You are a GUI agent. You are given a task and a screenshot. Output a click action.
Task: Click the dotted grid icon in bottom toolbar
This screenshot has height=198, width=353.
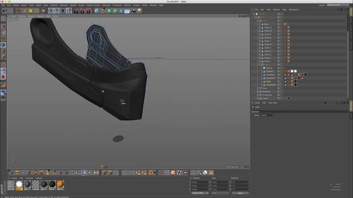coord(167,172)
